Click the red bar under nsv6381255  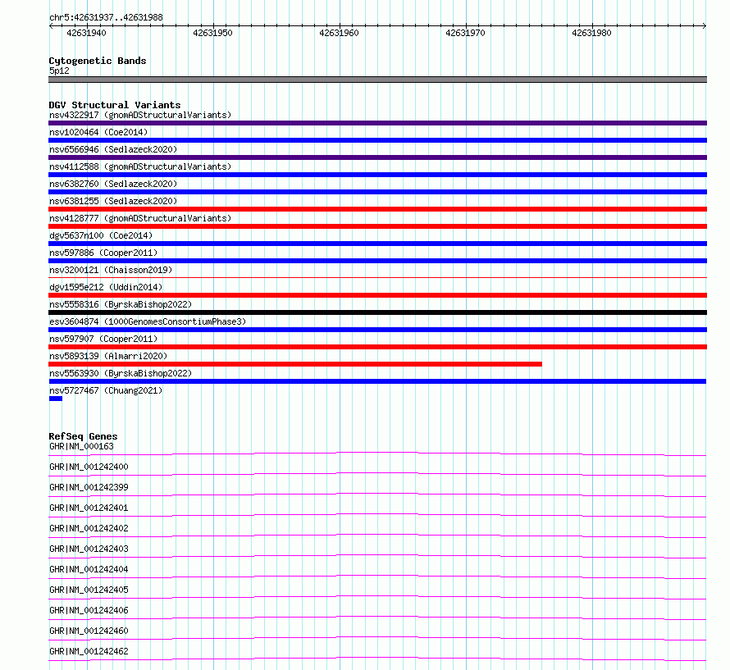[377, 209]
